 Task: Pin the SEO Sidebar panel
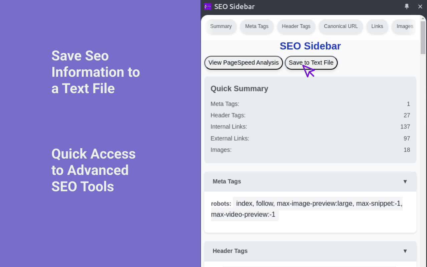[407, 6]
